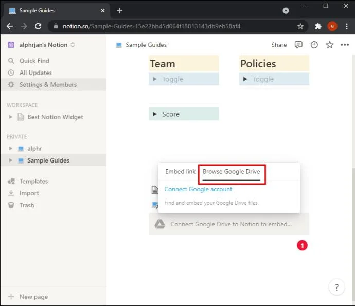Click the page icon beside Best Notion Widget
Viewport: 355px width, 306px height.
(x=21, y=117)
